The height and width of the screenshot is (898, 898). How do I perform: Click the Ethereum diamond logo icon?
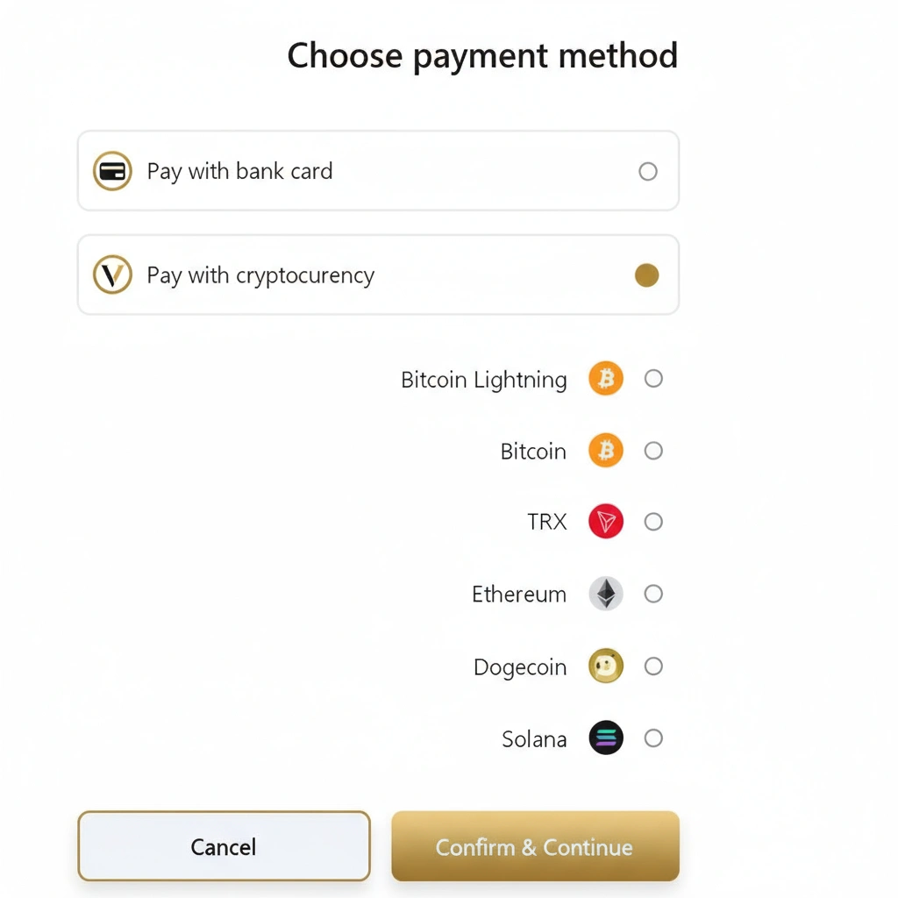click(x=605, y=594)
